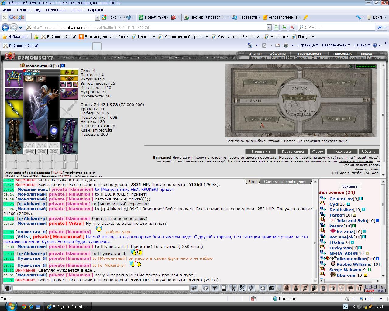Open the Поединки button below the map
The width and height of the screenshot is (389, 311).
click(261, 151)
